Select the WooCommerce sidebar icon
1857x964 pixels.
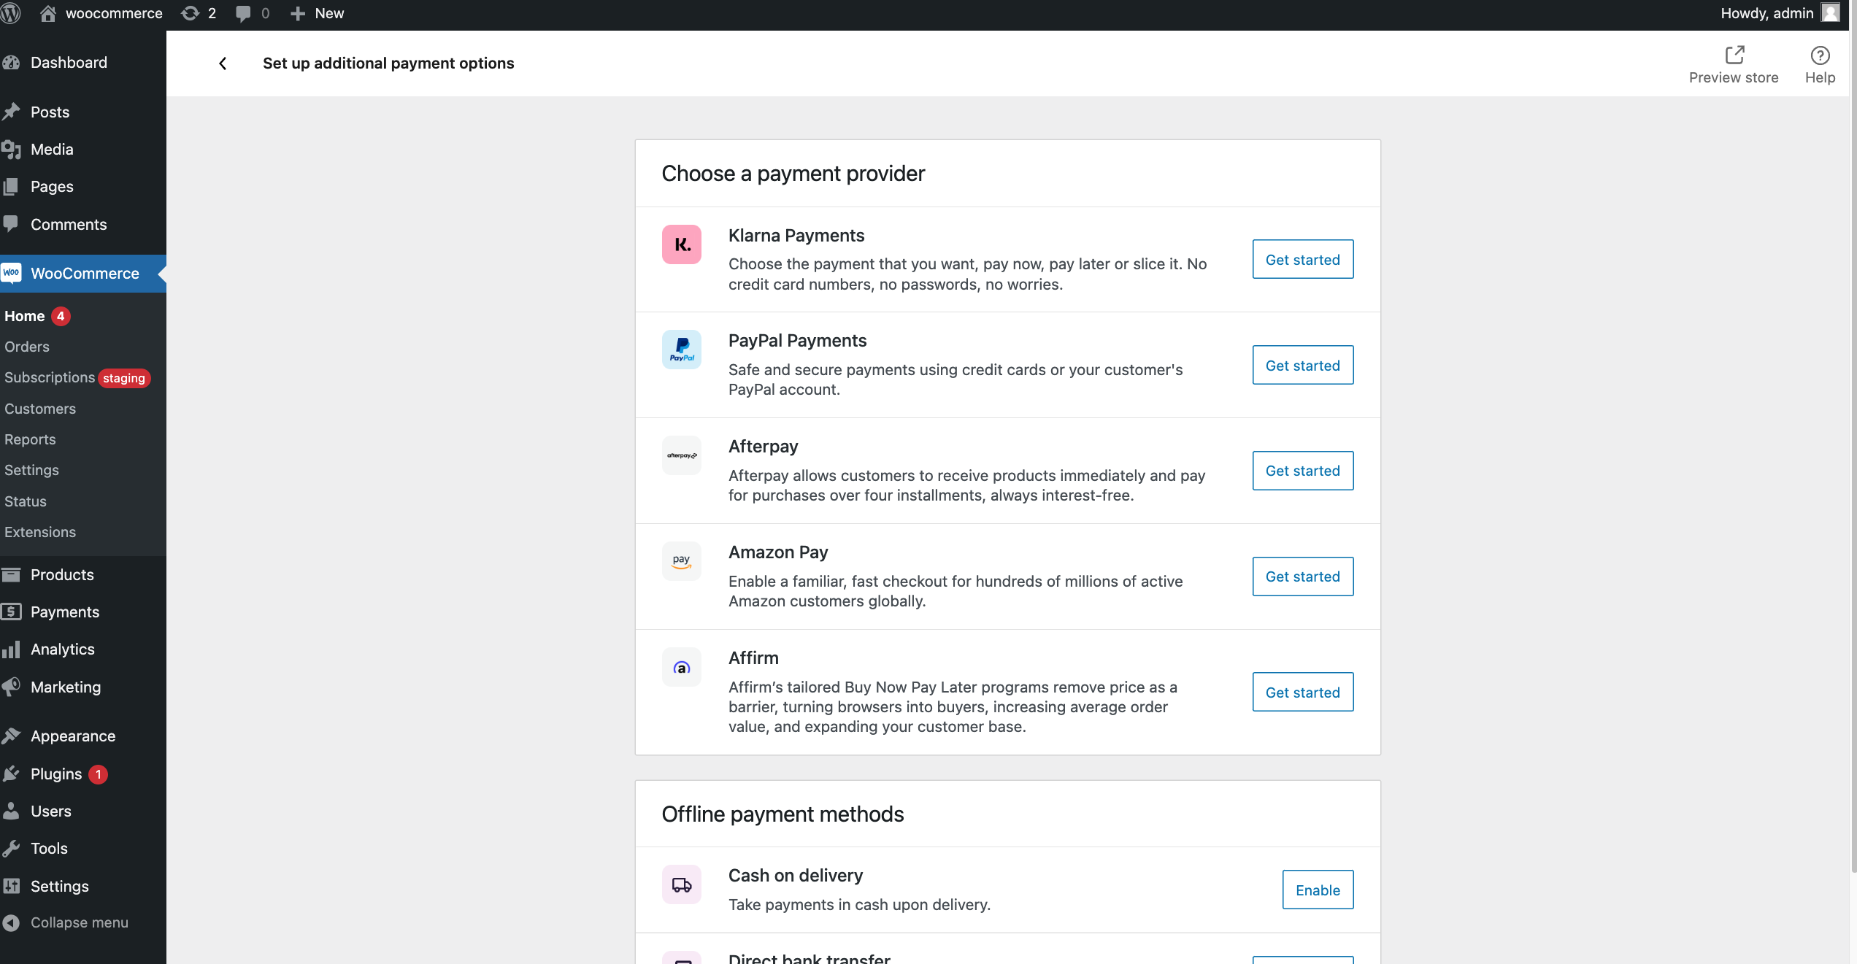coord(12,274)
